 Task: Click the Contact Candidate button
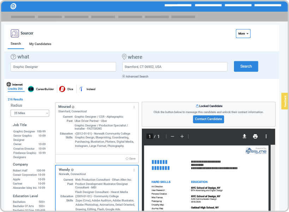point(209,119)
